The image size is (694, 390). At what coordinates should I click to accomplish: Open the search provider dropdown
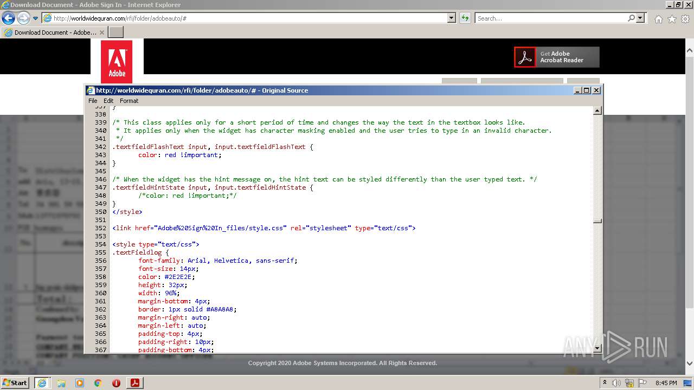640,18
